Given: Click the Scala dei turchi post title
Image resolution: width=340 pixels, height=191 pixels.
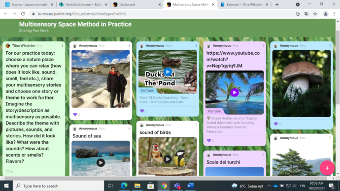Looking at the screenshot, I should click(223, 162).
